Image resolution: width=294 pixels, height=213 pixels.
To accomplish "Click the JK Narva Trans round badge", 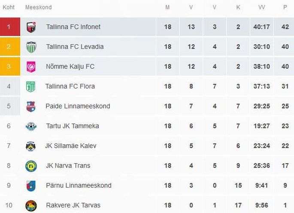I will pos(31,166).
